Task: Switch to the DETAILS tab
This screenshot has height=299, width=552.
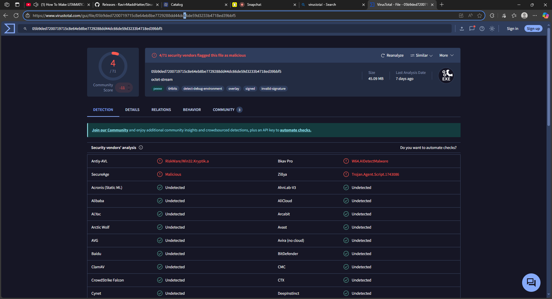Action: [x=132, y=110]
